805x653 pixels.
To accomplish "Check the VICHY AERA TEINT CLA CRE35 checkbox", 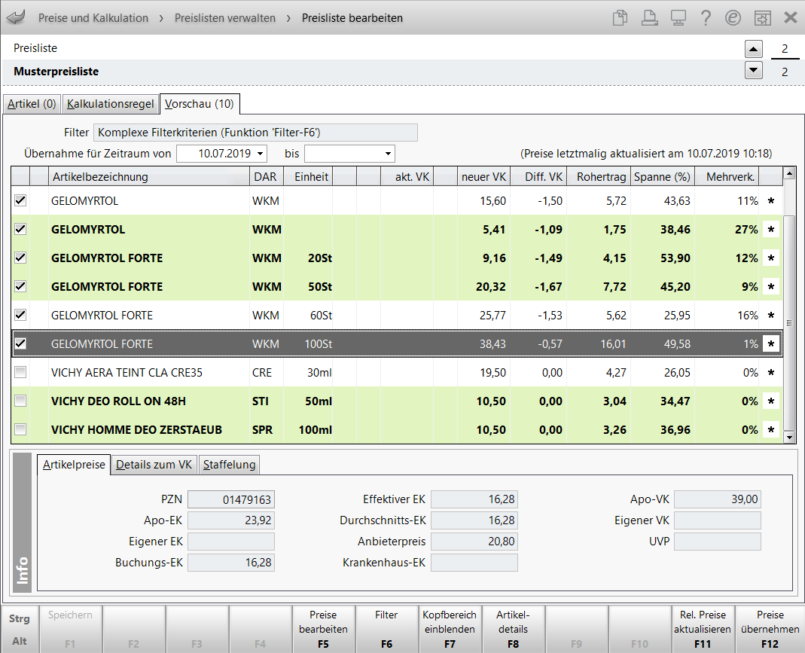I will click(x=20, y=373).
